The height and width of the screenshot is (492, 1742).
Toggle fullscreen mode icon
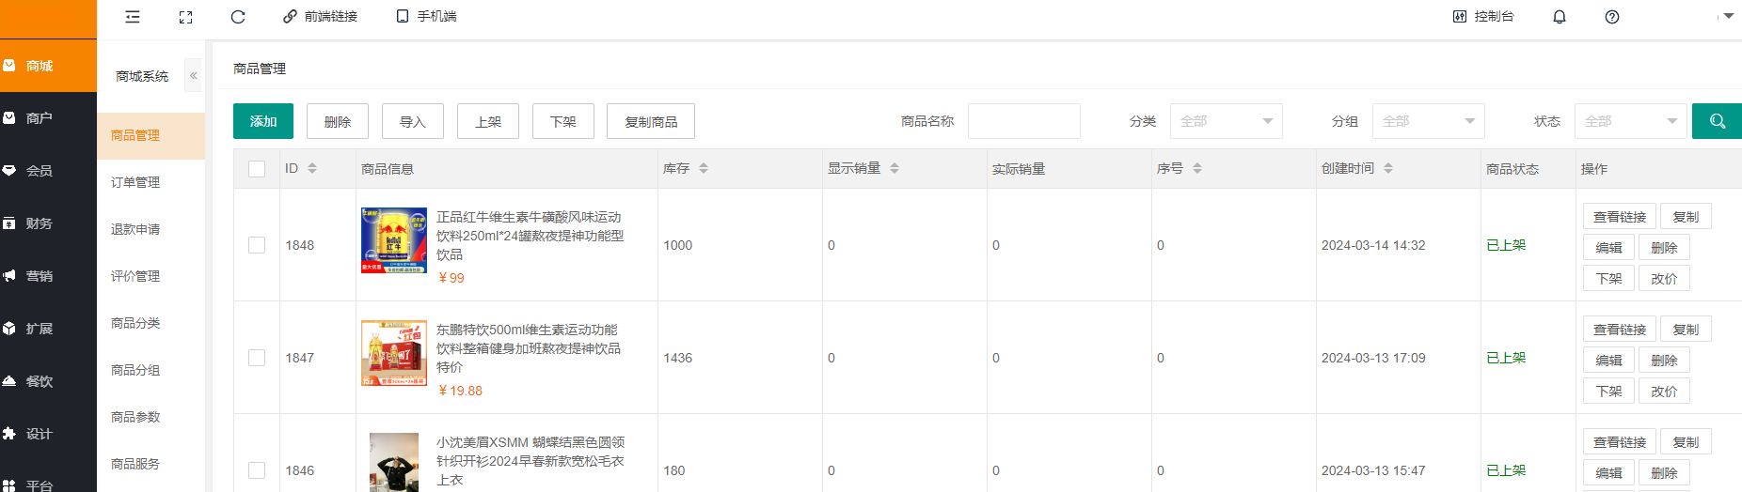(x=185, y=17)
